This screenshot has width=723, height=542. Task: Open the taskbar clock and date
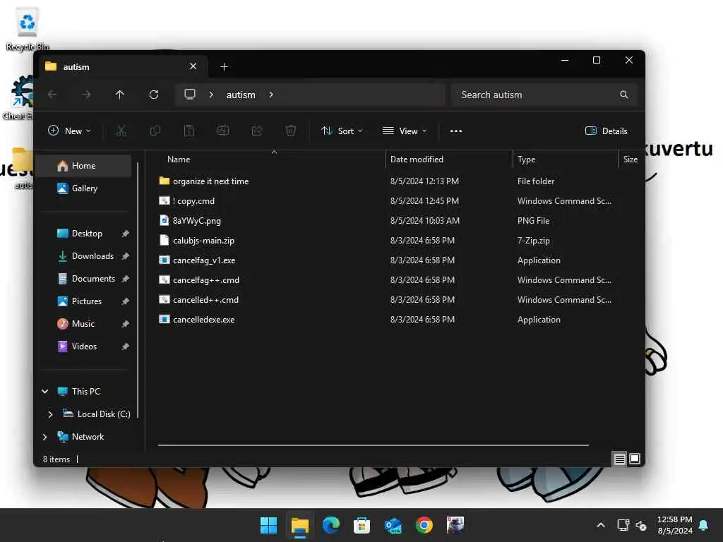click(x=674, y=525)
